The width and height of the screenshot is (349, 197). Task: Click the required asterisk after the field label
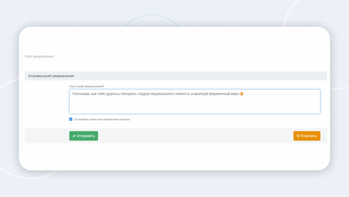(x=104, y=86)
